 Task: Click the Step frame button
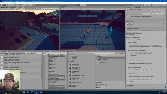pos(84,5)
